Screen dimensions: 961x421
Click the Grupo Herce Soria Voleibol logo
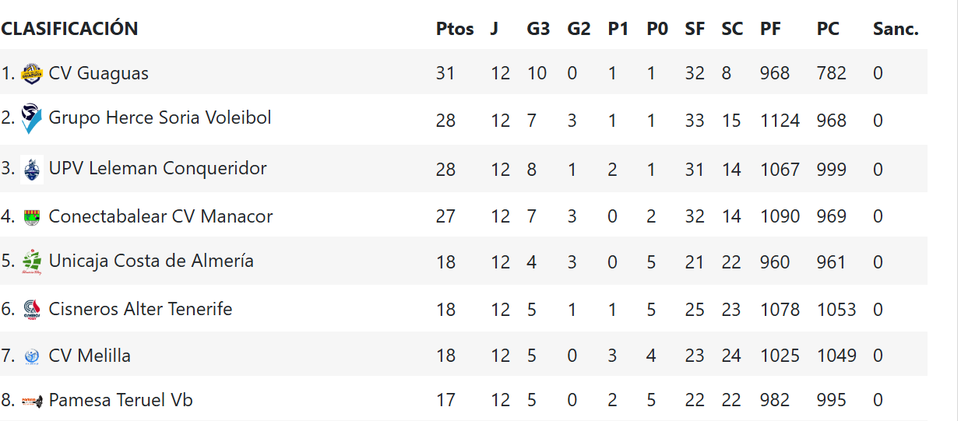pos(31,119)
